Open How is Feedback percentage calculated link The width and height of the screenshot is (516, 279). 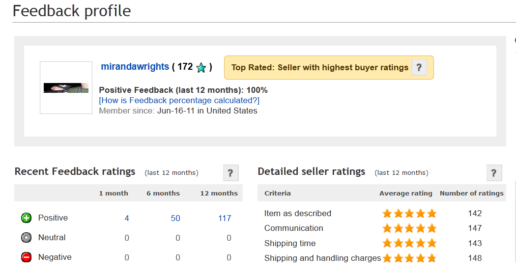point(179,100)
